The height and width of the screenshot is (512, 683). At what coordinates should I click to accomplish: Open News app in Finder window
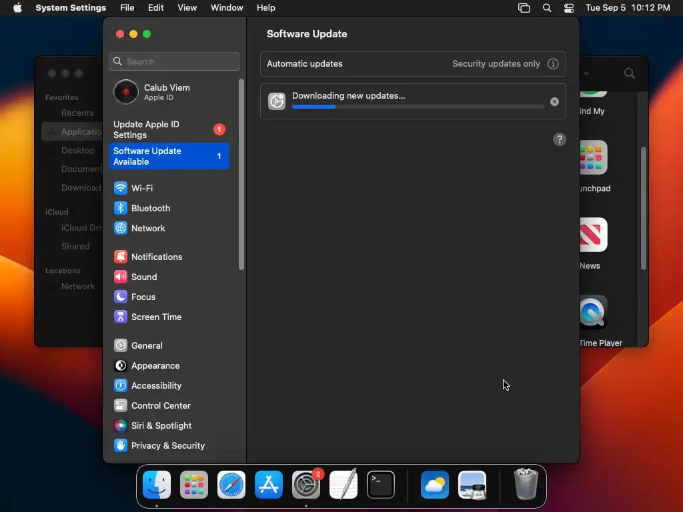592,235
